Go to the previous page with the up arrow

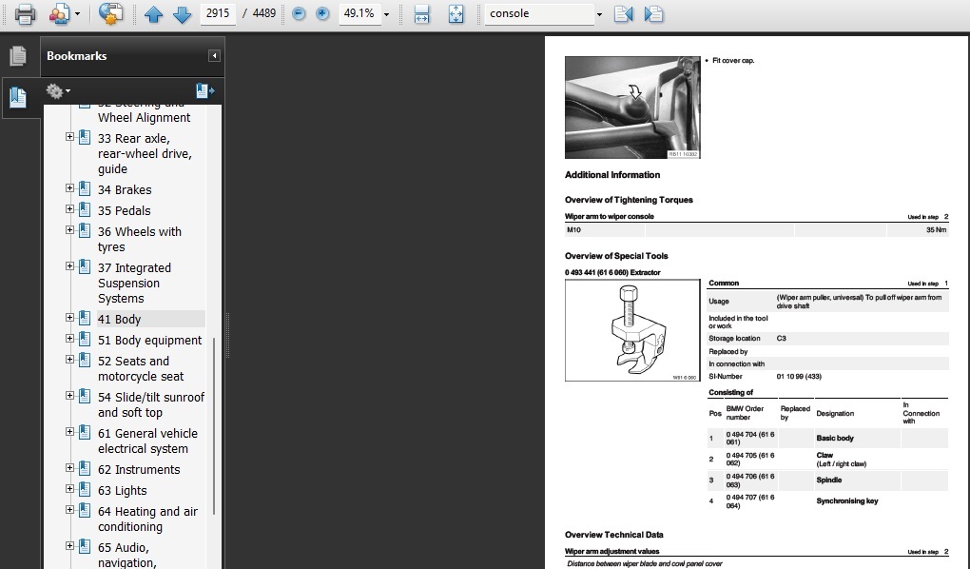pos(153,13)
